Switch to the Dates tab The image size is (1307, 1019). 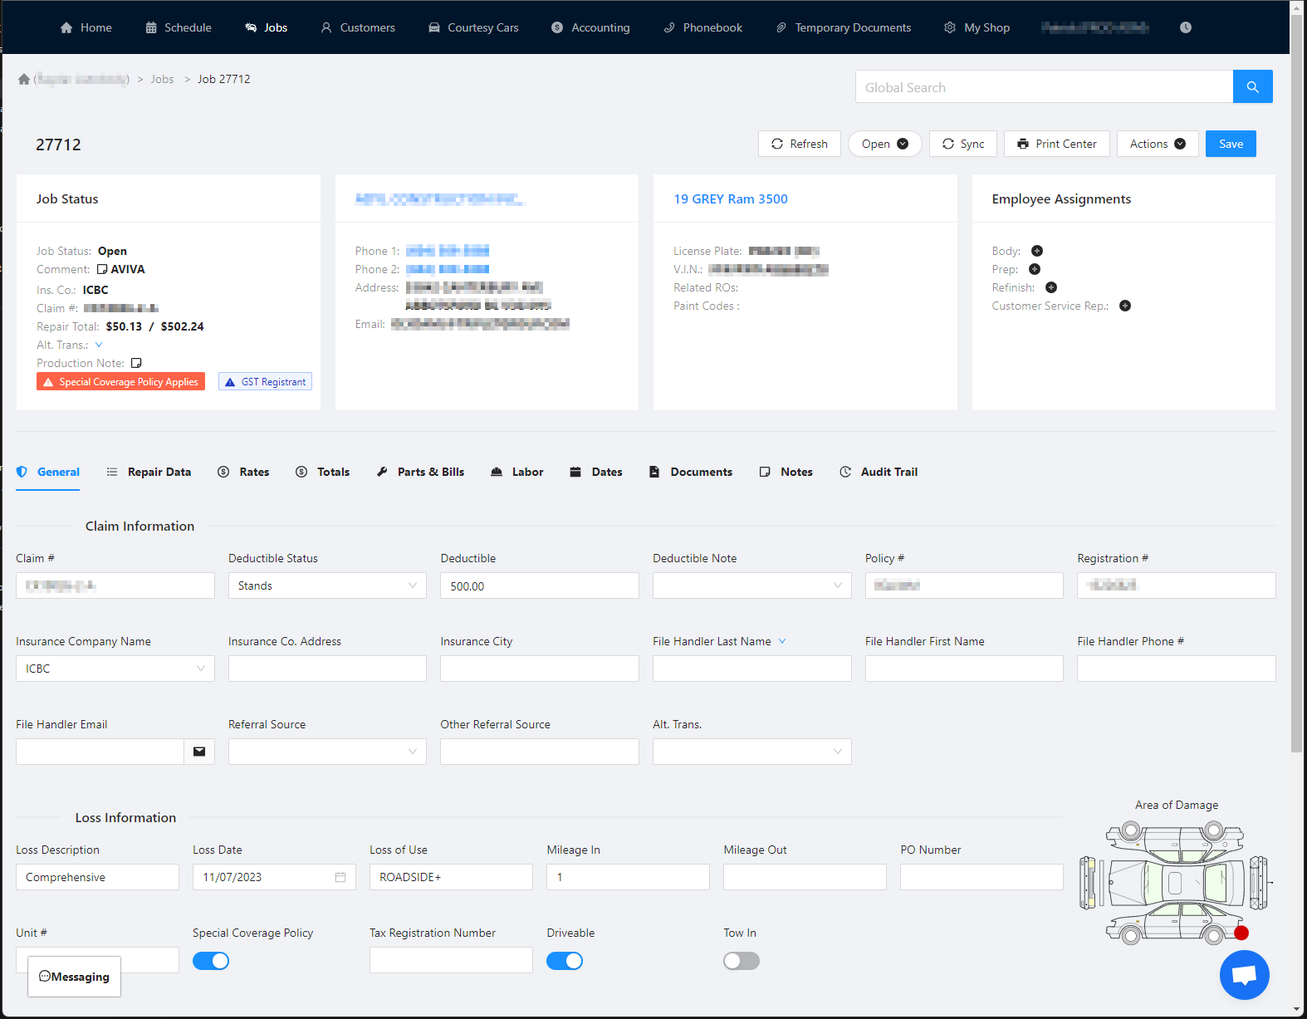[x=596, y=472]
